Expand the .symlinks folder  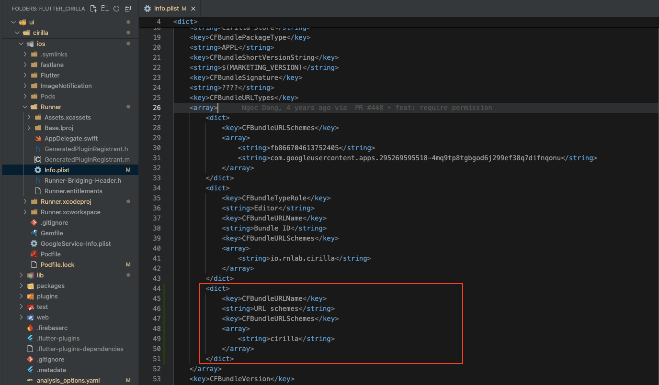(x=25, y=54)
